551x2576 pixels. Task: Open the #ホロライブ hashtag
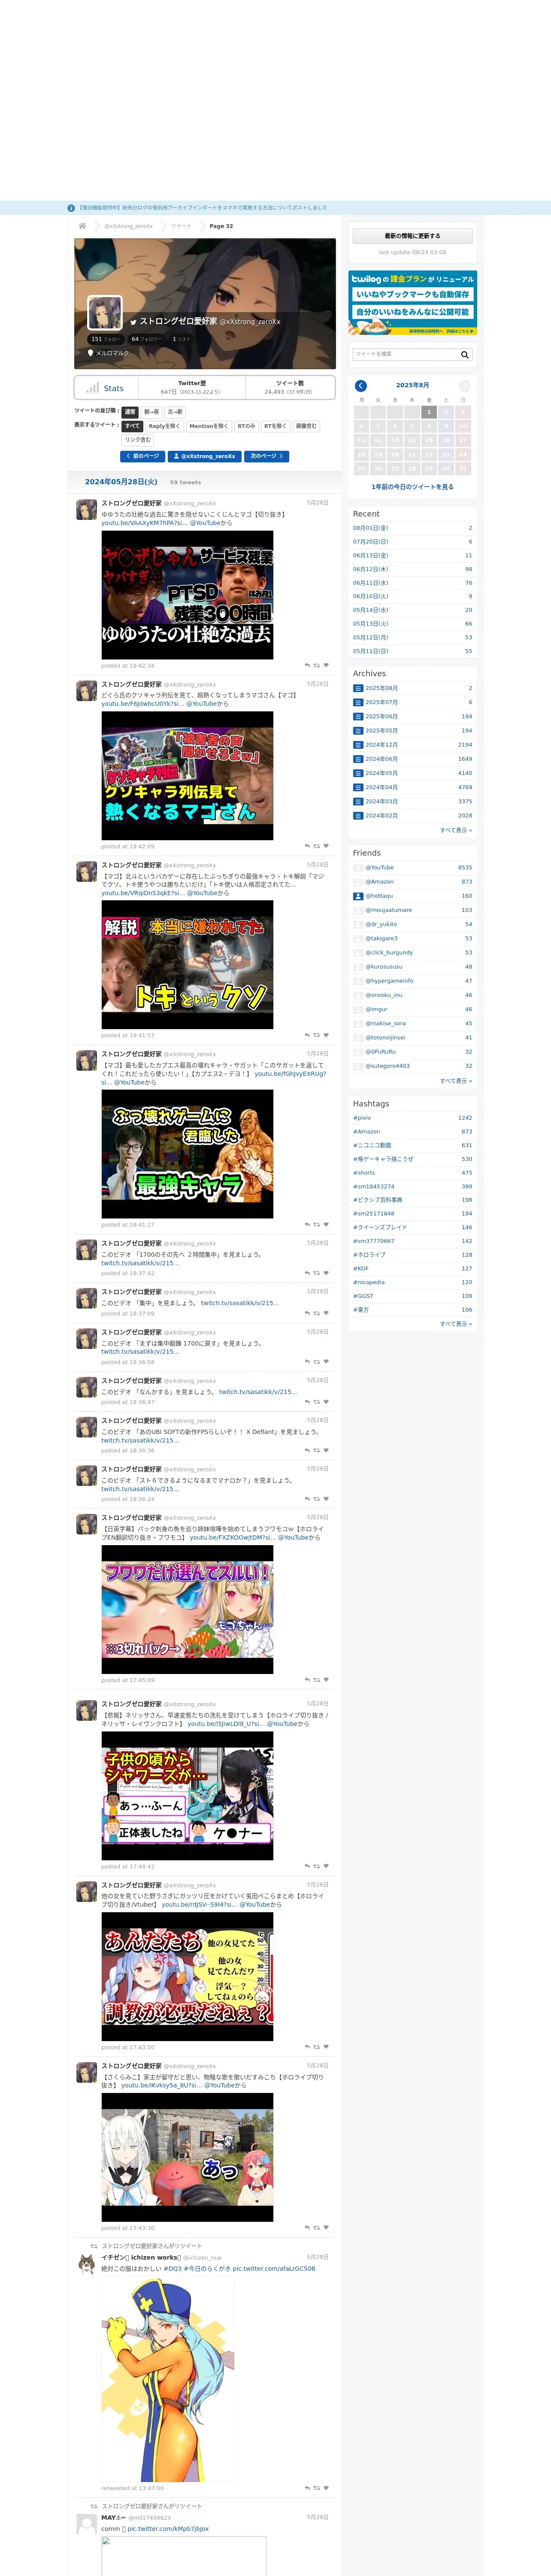369,1254
